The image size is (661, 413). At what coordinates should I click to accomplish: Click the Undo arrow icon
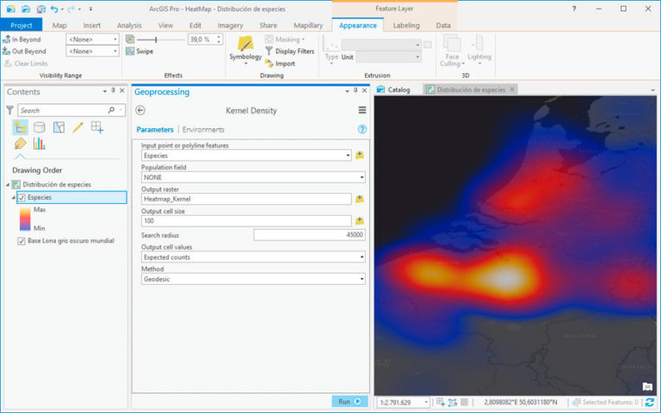point(54,9)
